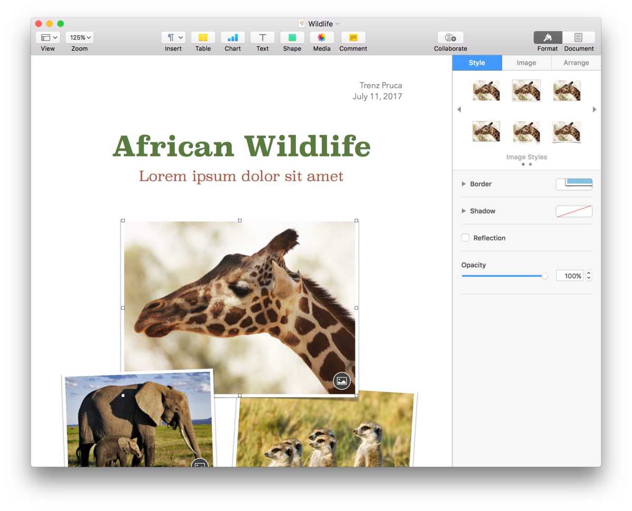Open the Media browser

[x=321, y=38]
